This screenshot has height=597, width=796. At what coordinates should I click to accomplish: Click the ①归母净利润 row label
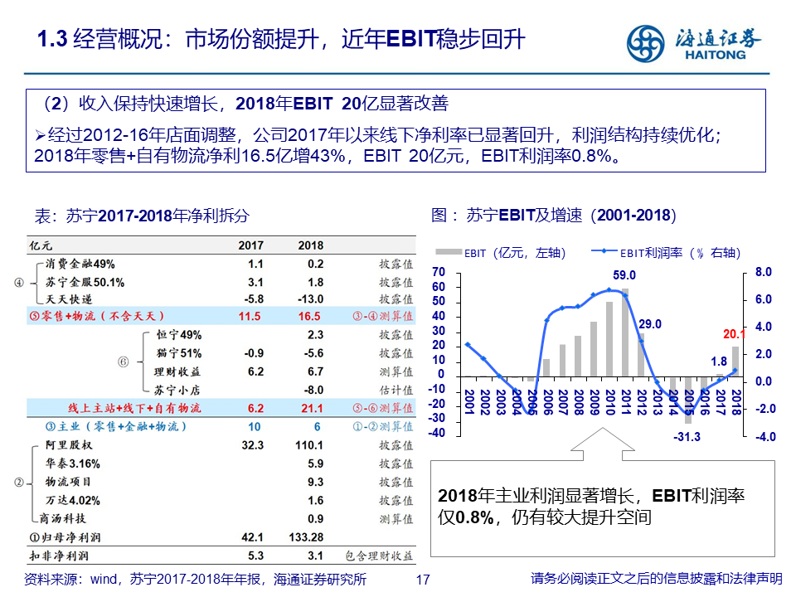65,537
